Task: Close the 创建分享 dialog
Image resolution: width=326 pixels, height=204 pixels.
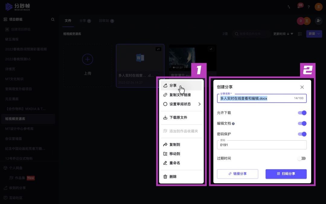Action: [x=302, y=87]
